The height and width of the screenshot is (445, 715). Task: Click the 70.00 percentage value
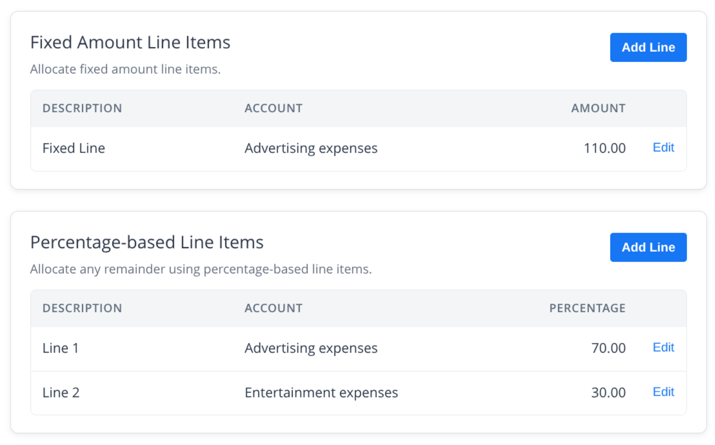[x=608, y=348]
